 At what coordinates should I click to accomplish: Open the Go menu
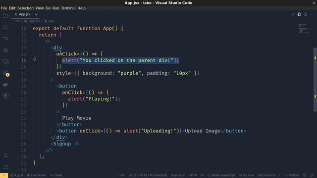click(x=48, y=8)
